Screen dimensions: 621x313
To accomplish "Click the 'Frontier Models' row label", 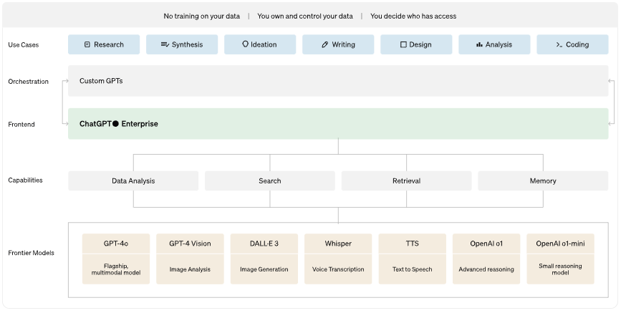I will pos(31,253).
